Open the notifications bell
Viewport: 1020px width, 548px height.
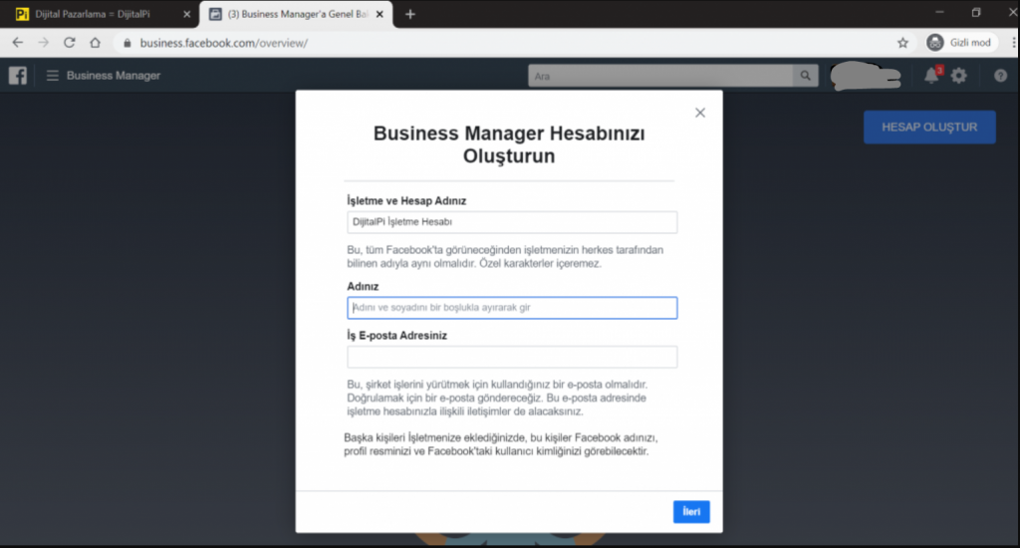(931, 76)
